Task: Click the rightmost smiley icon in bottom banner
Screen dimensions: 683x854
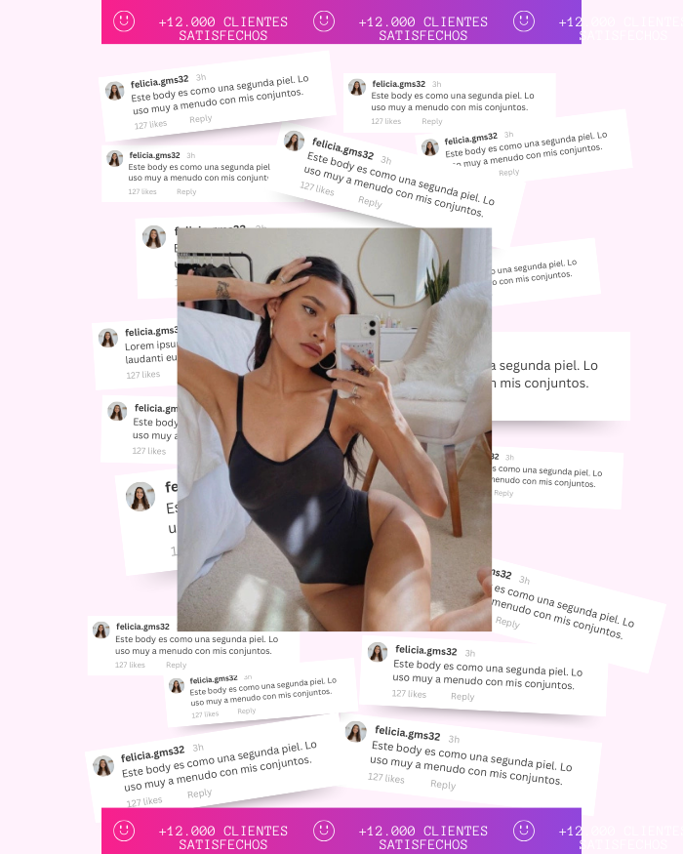Action: 523,831
